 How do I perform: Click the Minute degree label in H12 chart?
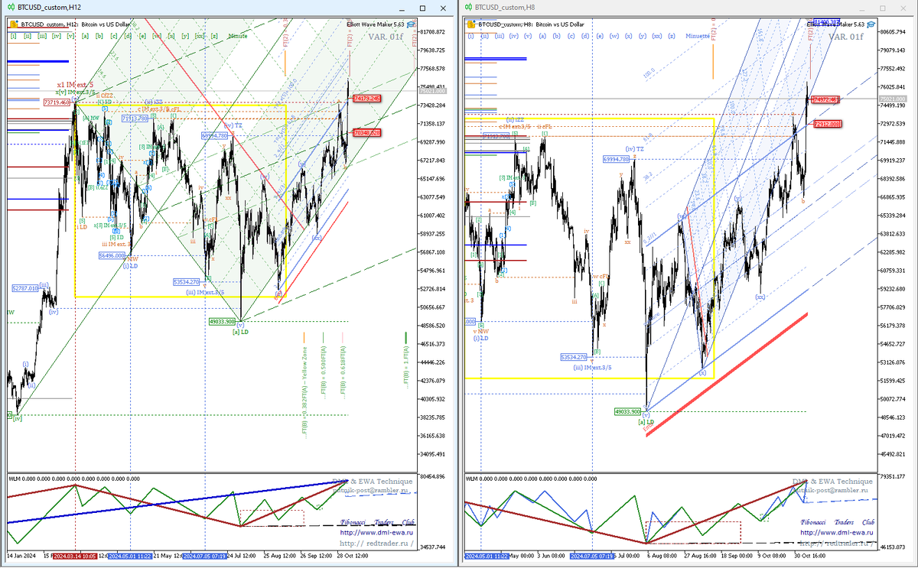click(x=238, y=36)
